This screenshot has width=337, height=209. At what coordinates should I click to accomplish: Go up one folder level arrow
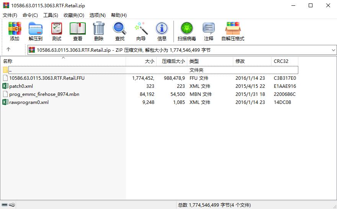coord(8,49)
